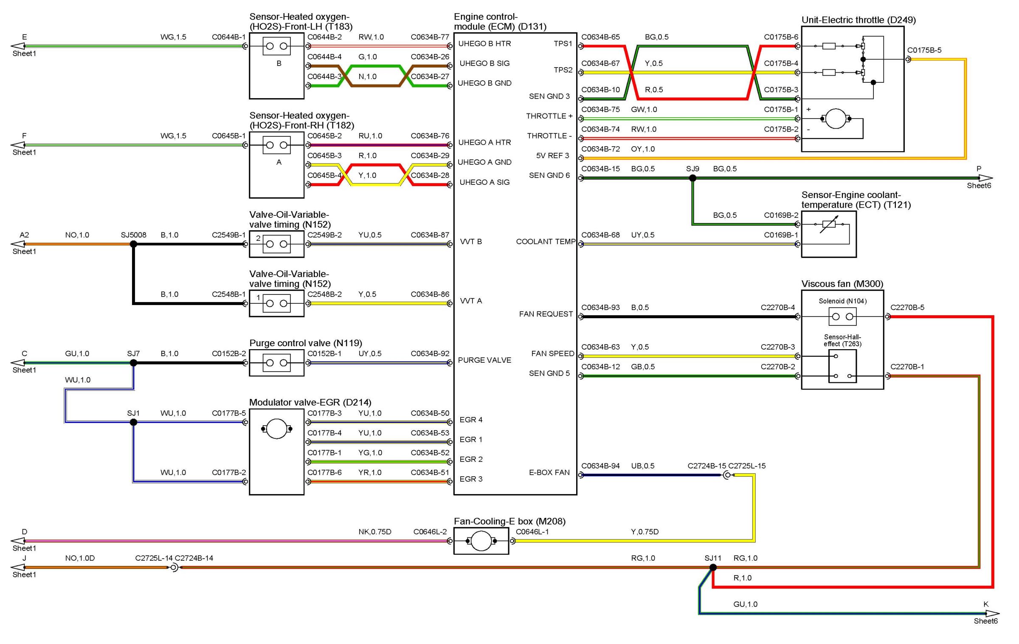The width and height of the screenshot is (1019, 644).
Task: Select the THROTTLE + pin label
Action: pos(549,116)
